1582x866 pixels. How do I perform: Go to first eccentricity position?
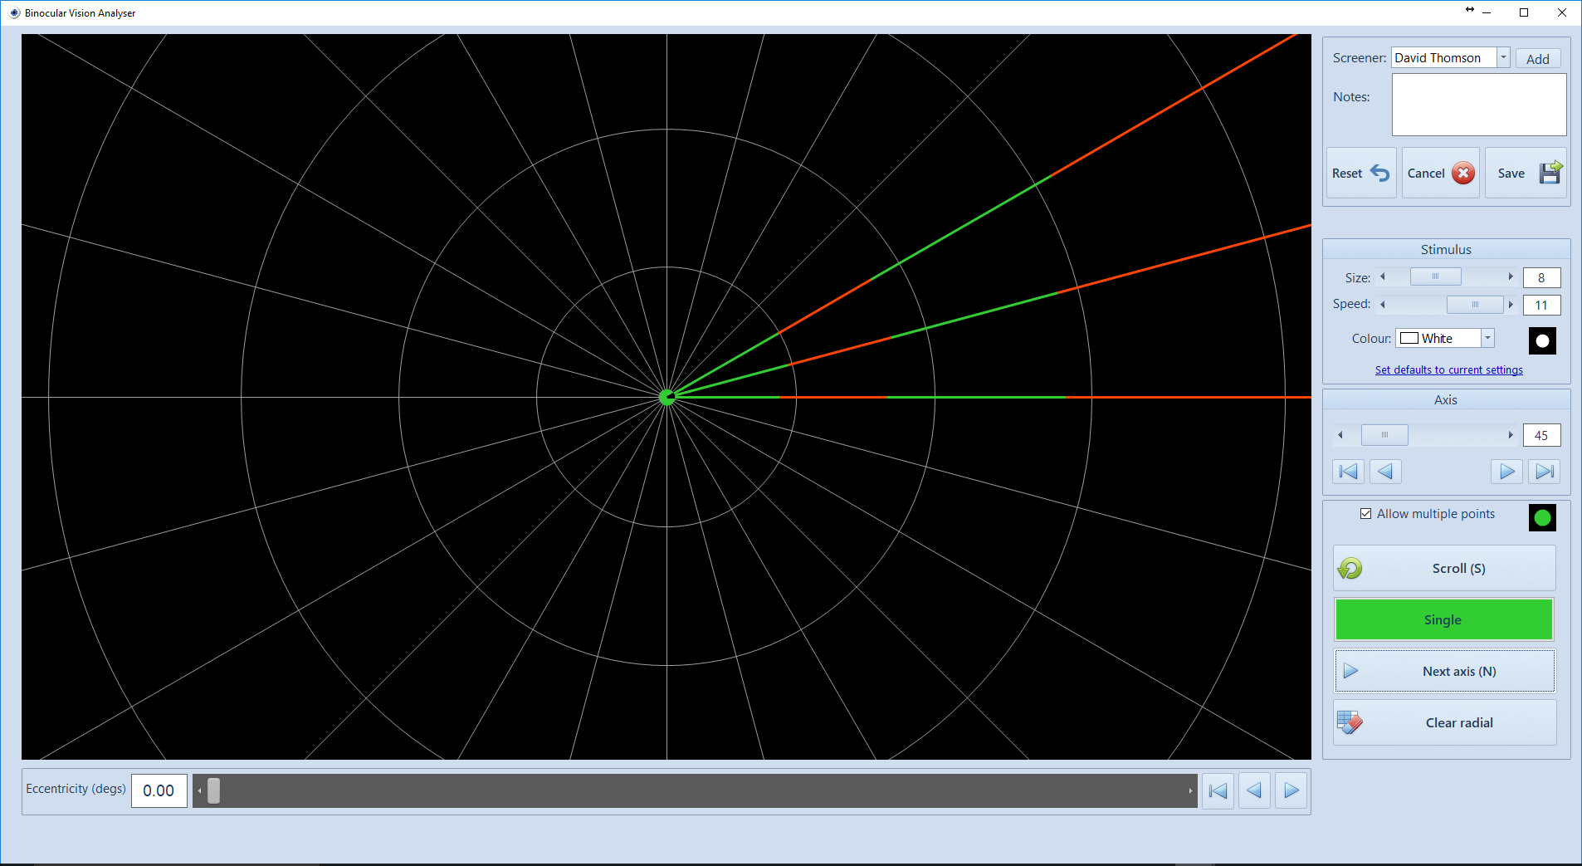(1218, 791)
